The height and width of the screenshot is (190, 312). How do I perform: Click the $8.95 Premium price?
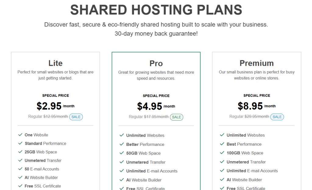tap(250, 106)
